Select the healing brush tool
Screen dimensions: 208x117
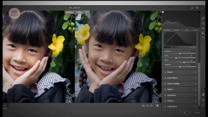point(203,18)
